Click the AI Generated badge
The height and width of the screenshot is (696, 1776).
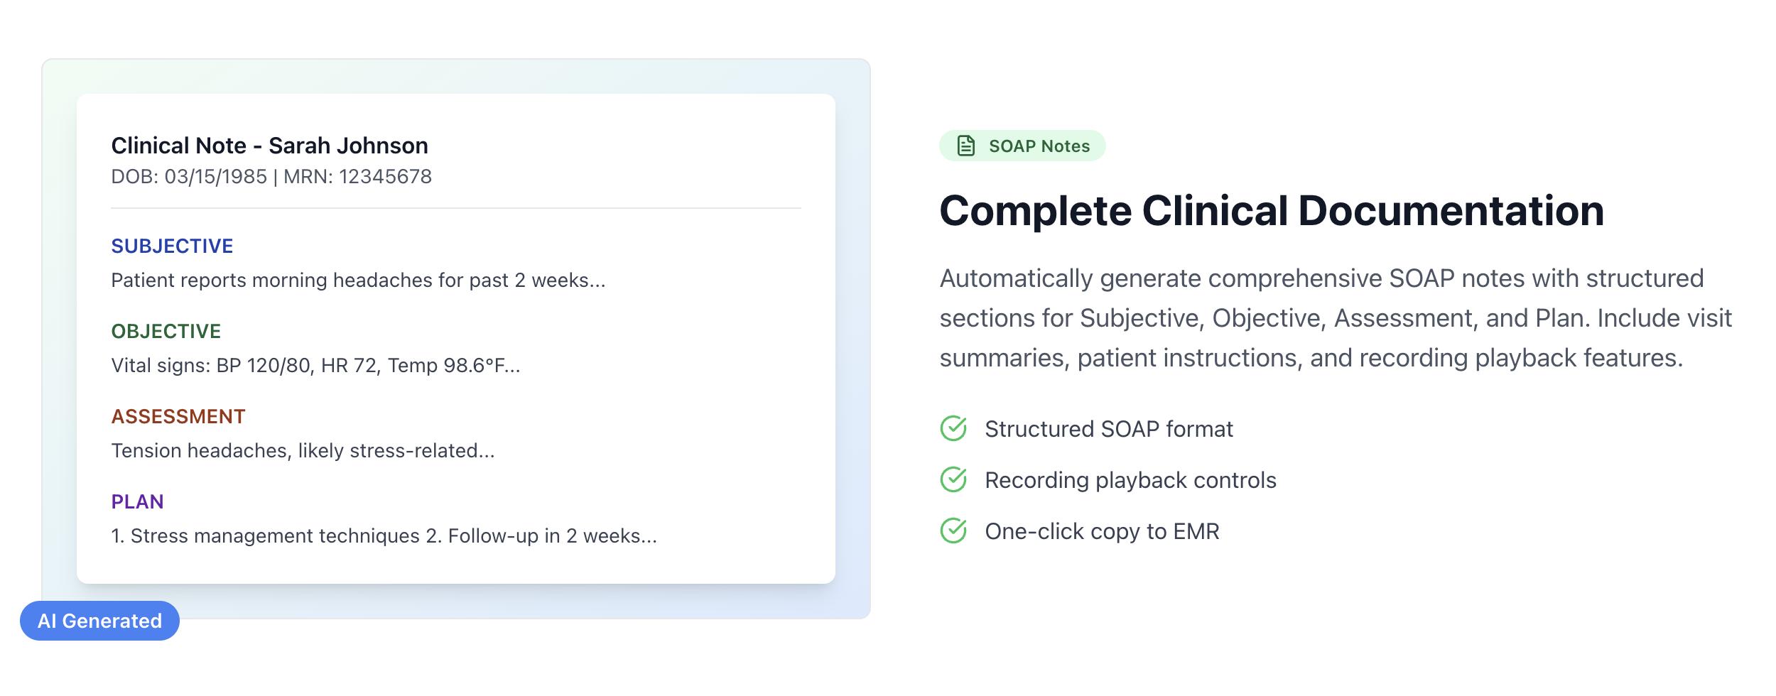[x=99, y=621]
